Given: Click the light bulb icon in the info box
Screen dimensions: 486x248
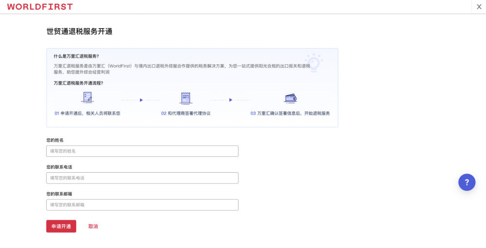Looking at the screenshot, I should tap(313, 63).
